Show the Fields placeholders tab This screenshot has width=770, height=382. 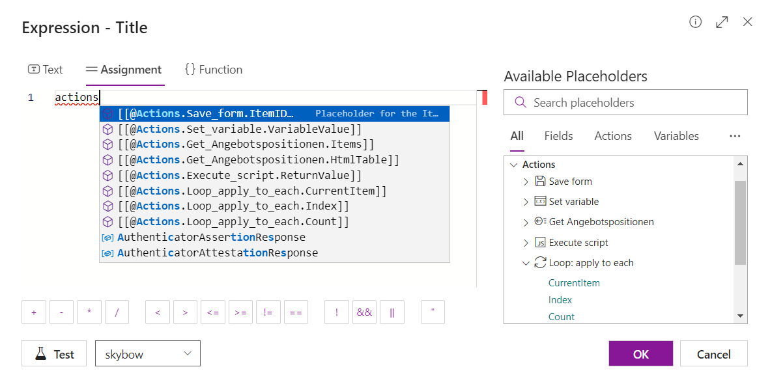pos(558,136)
